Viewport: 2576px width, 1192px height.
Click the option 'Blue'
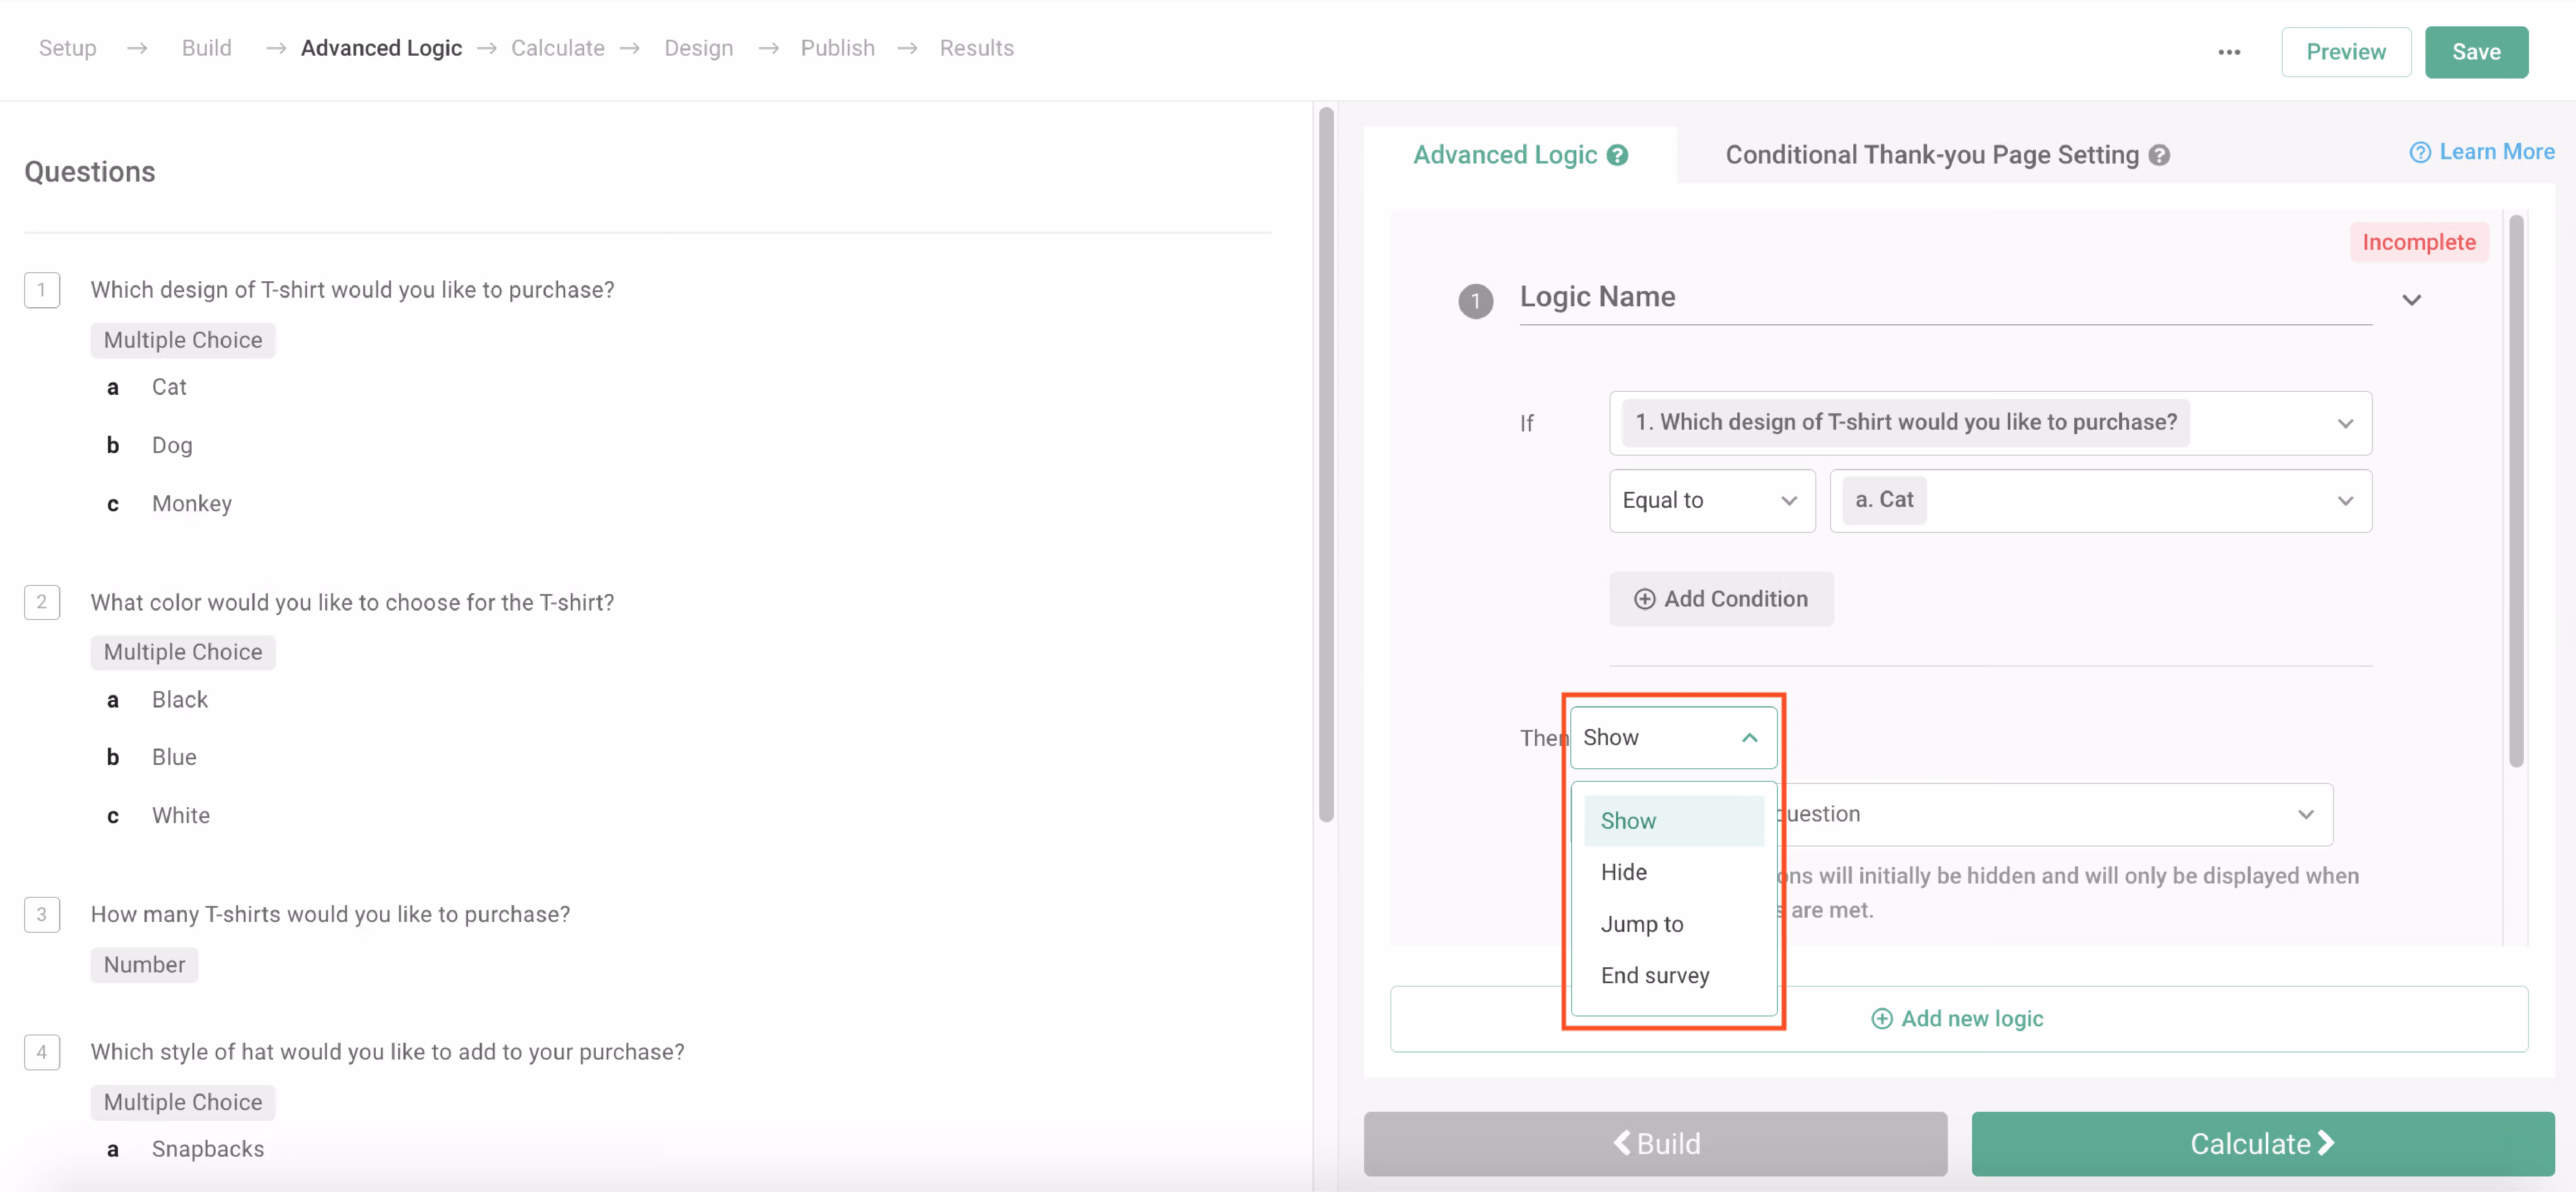pos(174,757)
